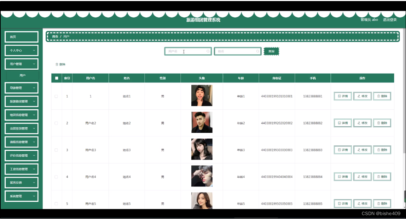Click 删除 batch delete above table
Viewport: 406px width, 219px height.
tap(60, 64)
